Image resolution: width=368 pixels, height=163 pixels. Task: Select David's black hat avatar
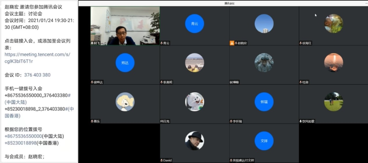(195, 141)
